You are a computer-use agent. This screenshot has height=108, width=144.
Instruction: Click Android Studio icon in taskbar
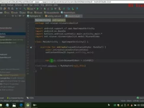point(28,105)
